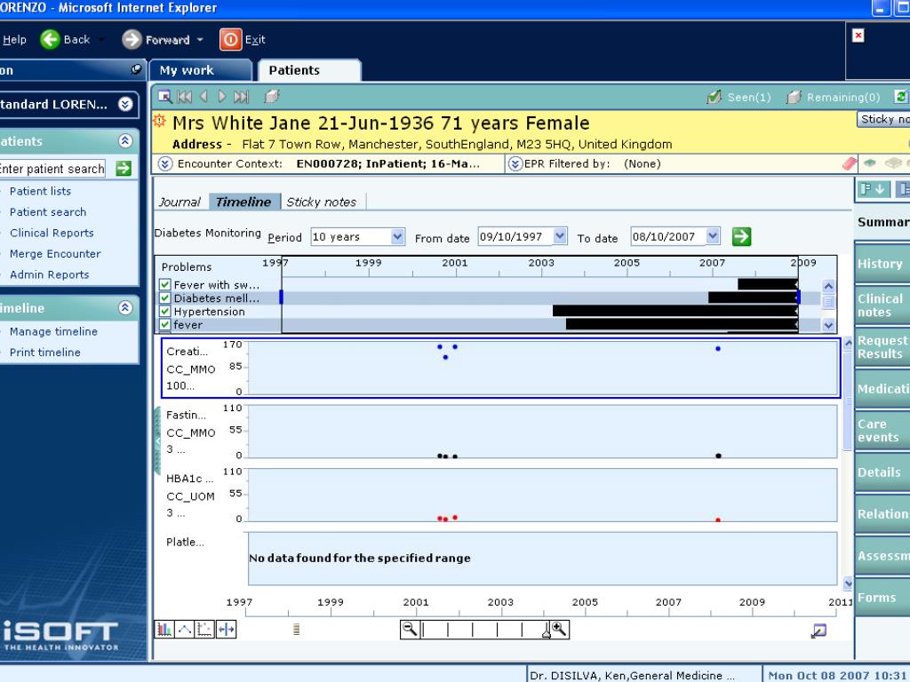Go to previous patient record
The height and width of the screenshot is (682, 910).
pos(204,97)
